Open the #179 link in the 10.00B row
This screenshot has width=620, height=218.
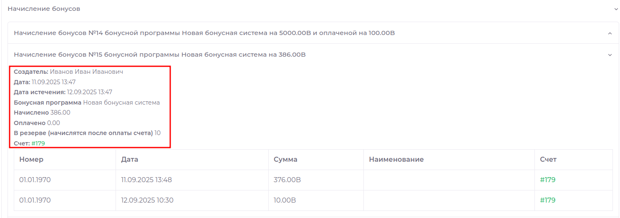[x=547, y=200]
